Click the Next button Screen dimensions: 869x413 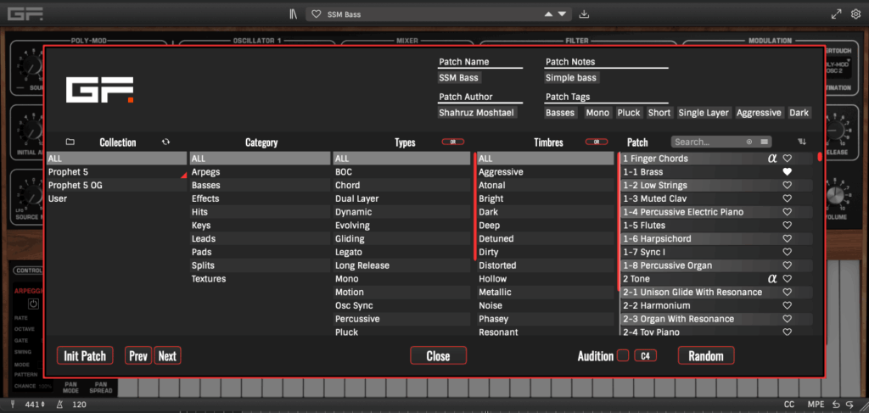pos(167,356)
